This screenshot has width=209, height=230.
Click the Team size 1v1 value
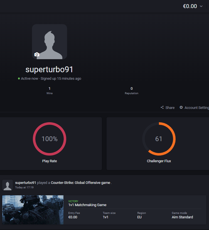(x=105, y=217)
